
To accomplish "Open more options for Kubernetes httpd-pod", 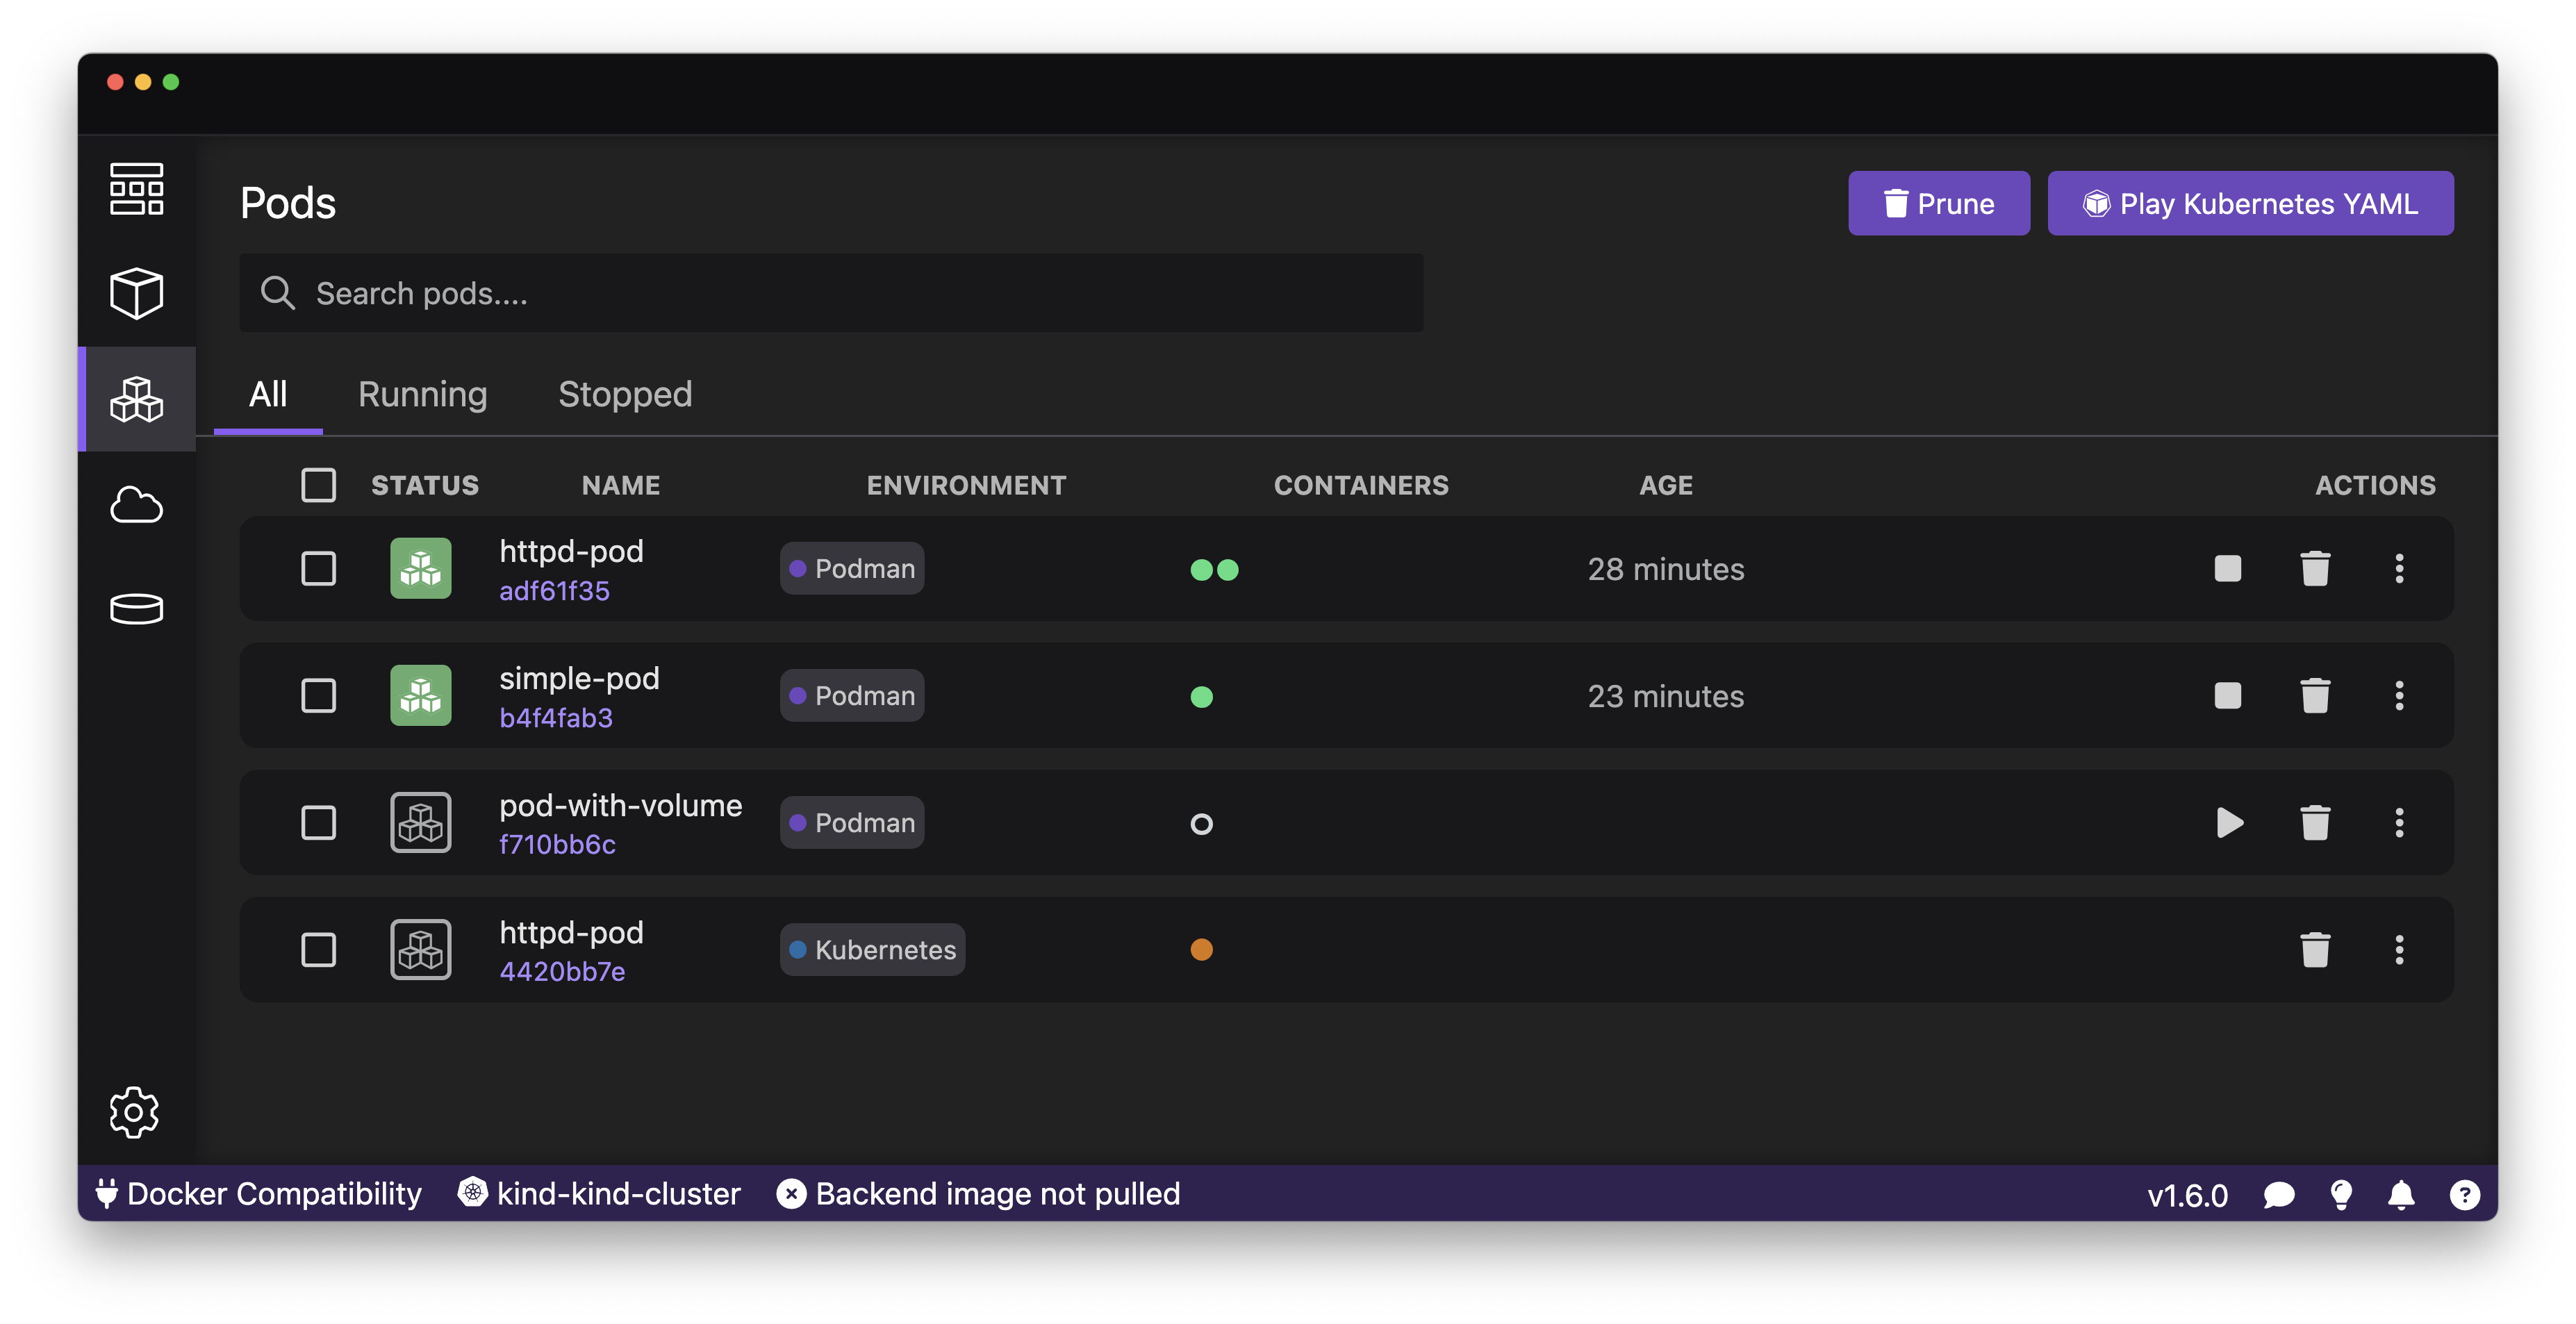I will 2399,950.
